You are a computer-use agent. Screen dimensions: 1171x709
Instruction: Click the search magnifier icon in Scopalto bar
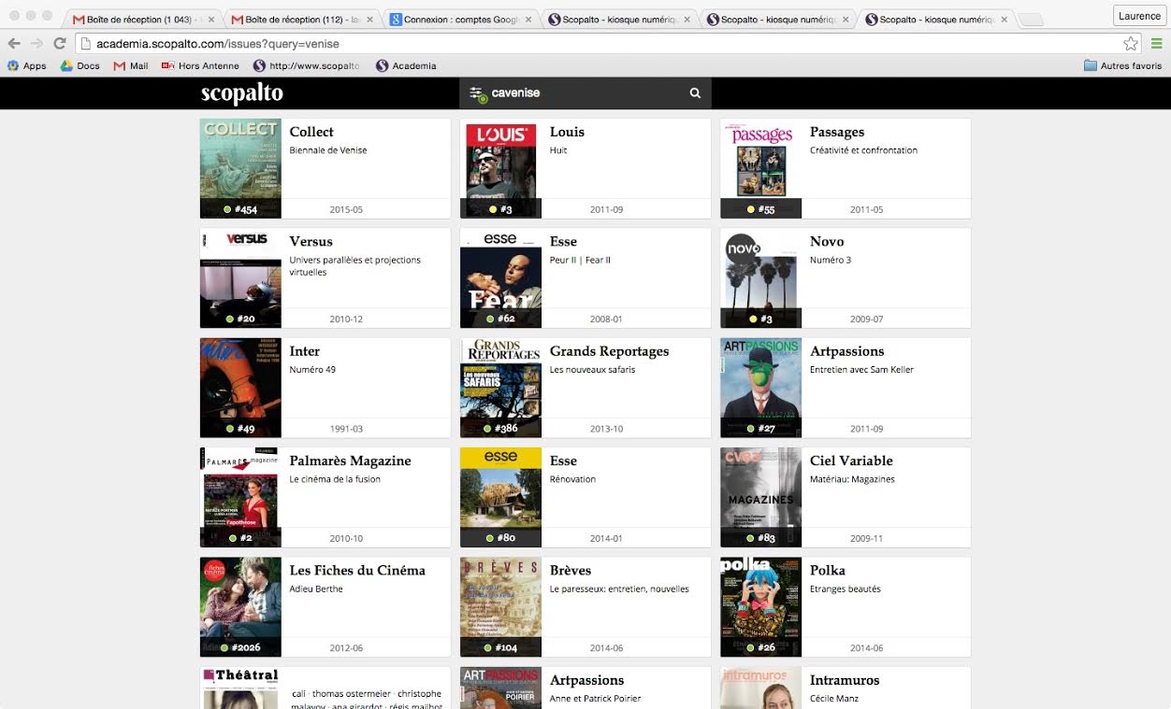[x=695, y=92]
